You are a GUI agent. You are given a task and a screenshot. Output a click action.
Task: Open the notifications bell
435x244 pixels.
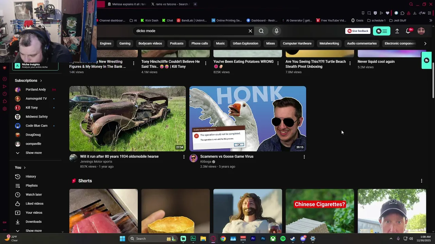408,31
